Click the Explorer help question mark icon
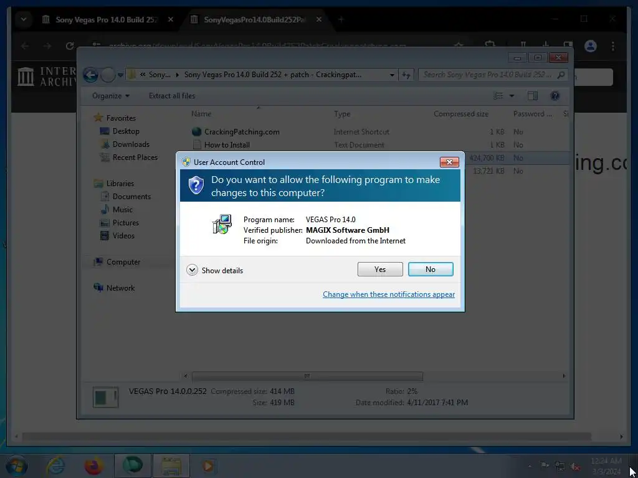This screenshot has width=638, height=478. click(555, 96)
